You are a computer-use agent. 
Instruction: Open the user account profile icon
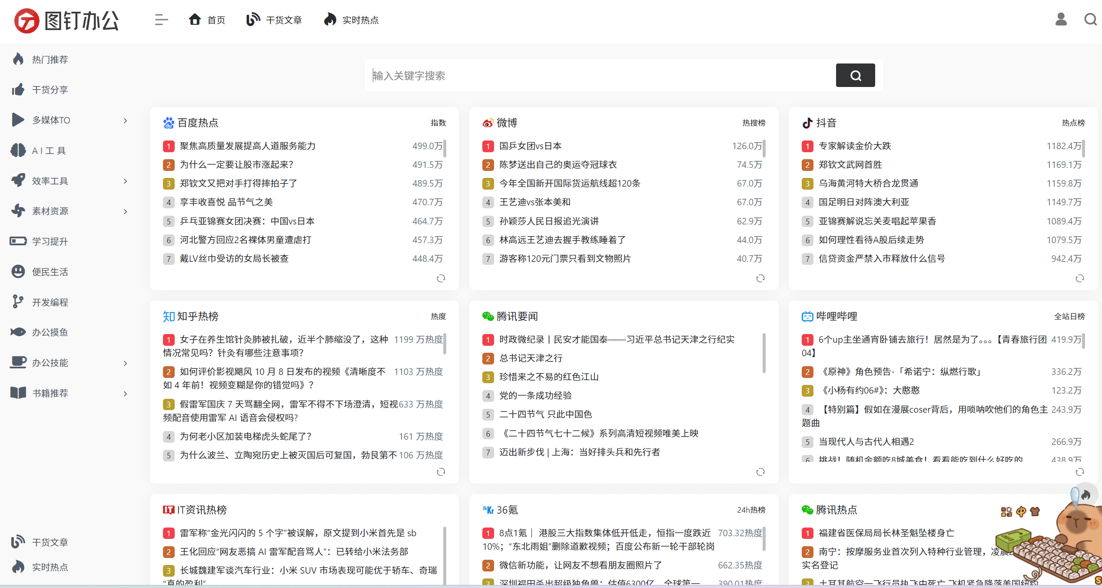pyautogui.click(x=1061, y=20)
